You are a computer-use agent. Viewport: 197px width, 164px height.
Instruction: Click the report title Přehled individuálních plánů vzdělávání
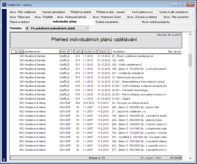click(x=94, y=40)
